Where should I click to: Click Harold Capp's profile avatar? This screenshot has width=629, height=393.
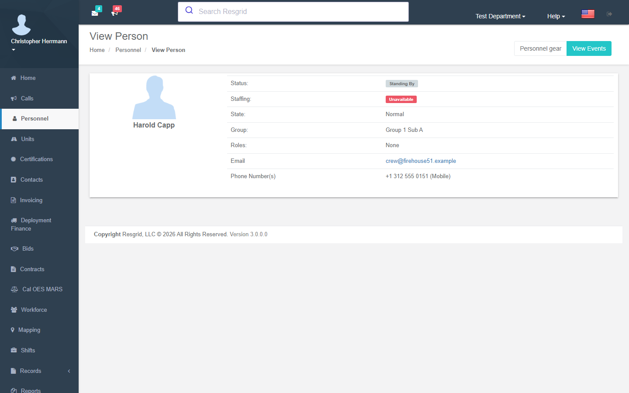coord(154,97)
